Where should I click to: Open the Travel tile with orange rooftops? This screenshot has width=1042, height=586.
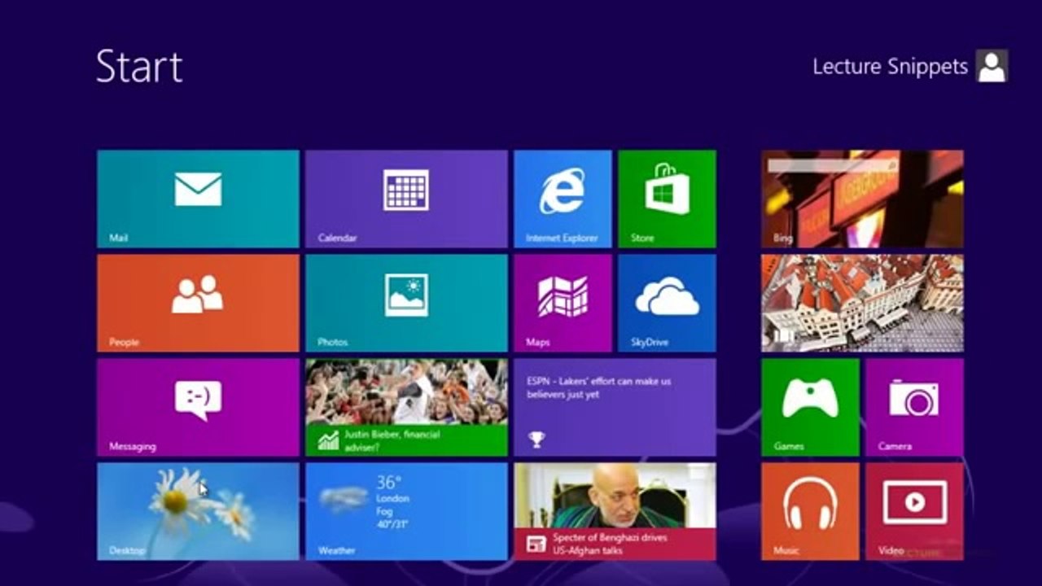tap(862, 303)
